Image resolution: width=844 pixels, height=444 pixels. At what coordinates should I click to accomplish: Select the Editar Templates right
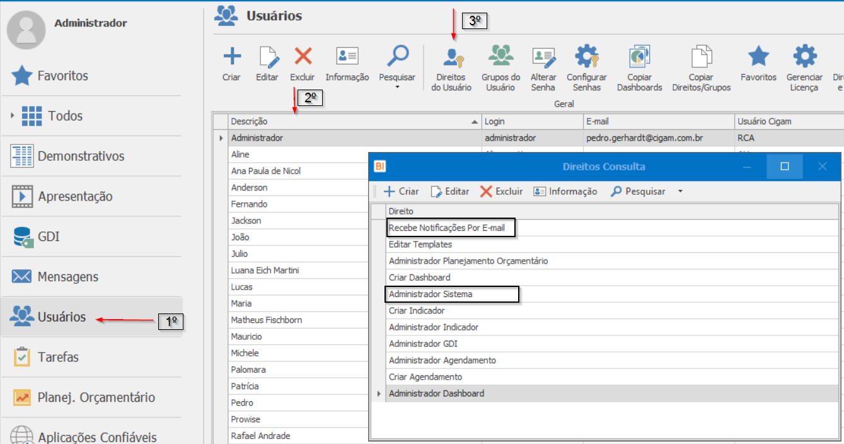point(613,244)
